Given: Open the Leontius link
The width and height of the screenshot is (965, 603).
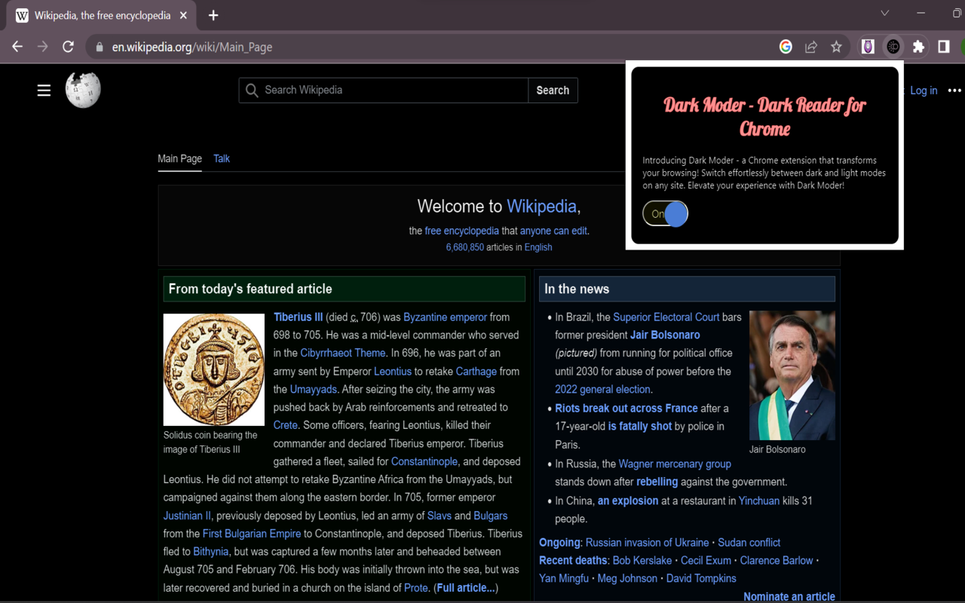Looking at the screenshot, I should [393, 371].
